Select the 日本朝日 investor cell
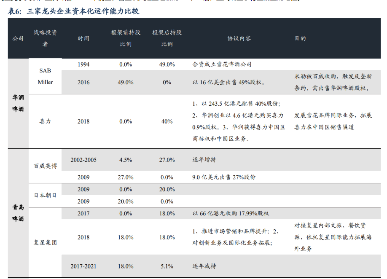 45,195
